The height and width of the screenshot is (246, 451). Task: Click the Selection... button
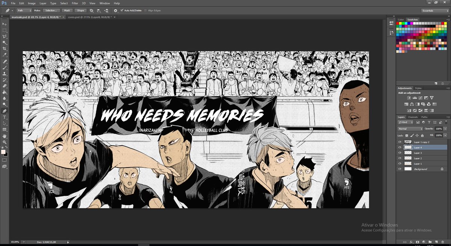pos(51,11)
